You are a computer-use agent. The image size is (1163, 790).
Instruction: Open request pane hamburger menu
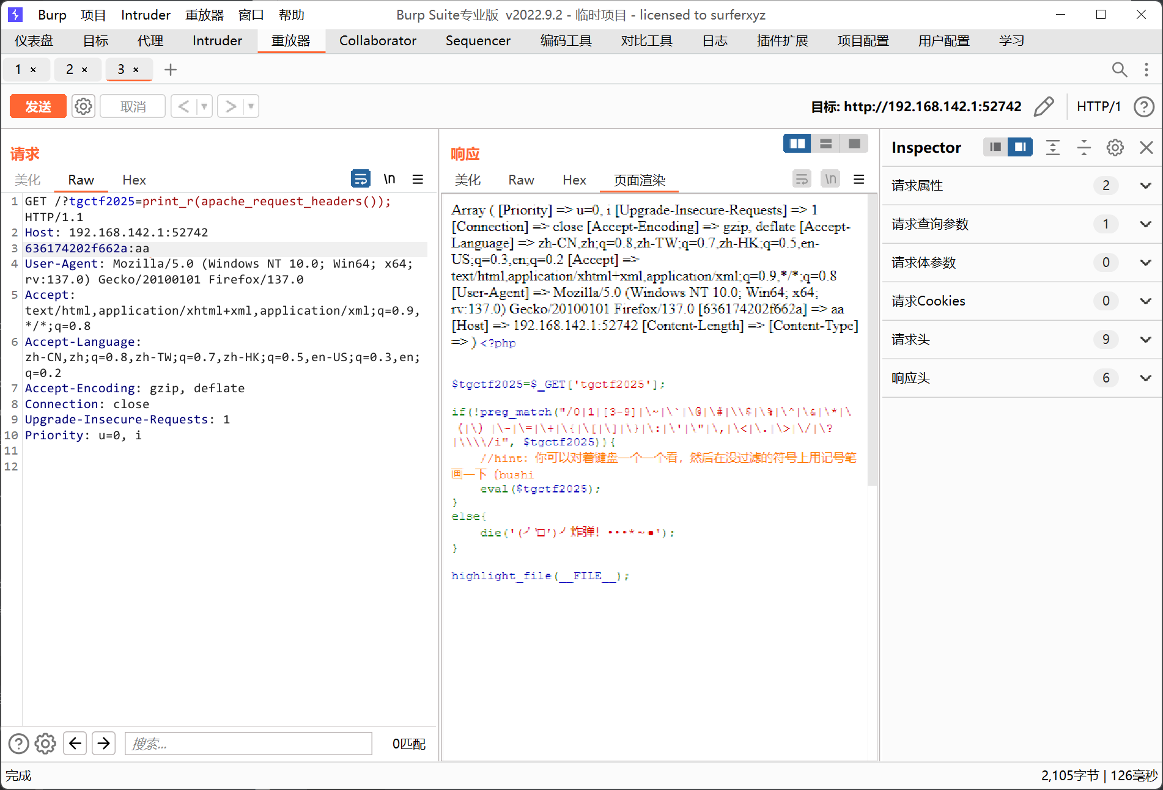coord(418,179)
